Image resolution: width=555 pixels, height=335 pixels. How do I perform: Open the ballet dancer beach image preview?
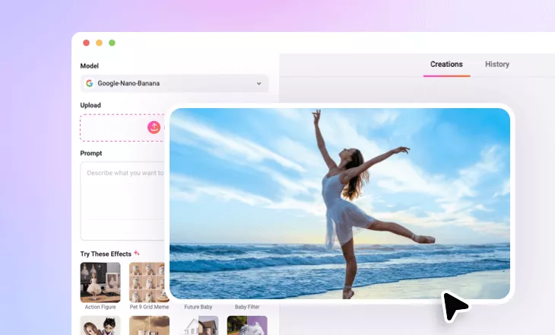click(x=340, y=203)
